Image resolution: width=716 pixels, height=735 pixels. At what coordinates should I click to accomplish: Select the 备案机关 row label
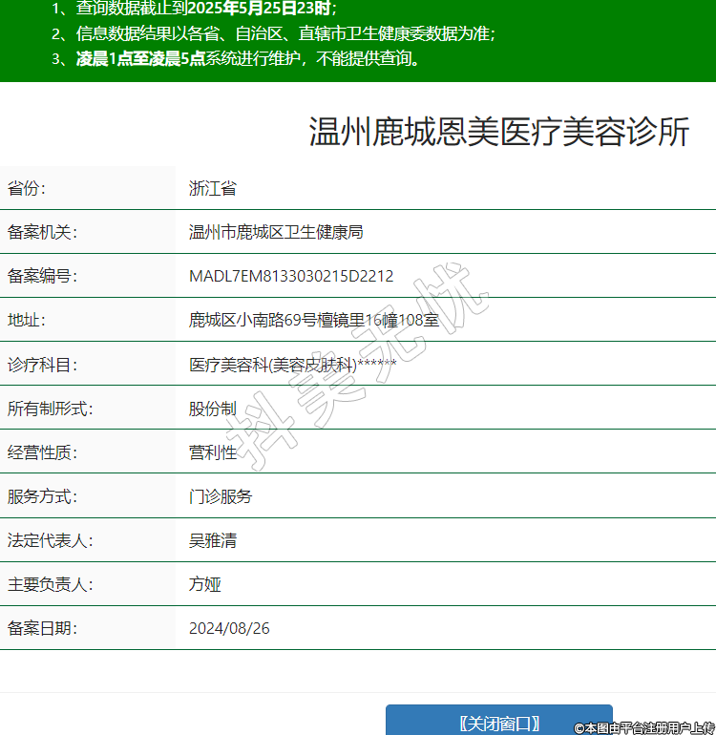[42, 232]
